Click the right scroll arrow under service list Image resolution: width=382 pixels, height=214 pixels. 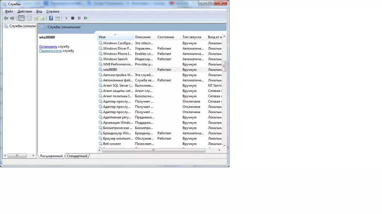(x=219, y=150)
